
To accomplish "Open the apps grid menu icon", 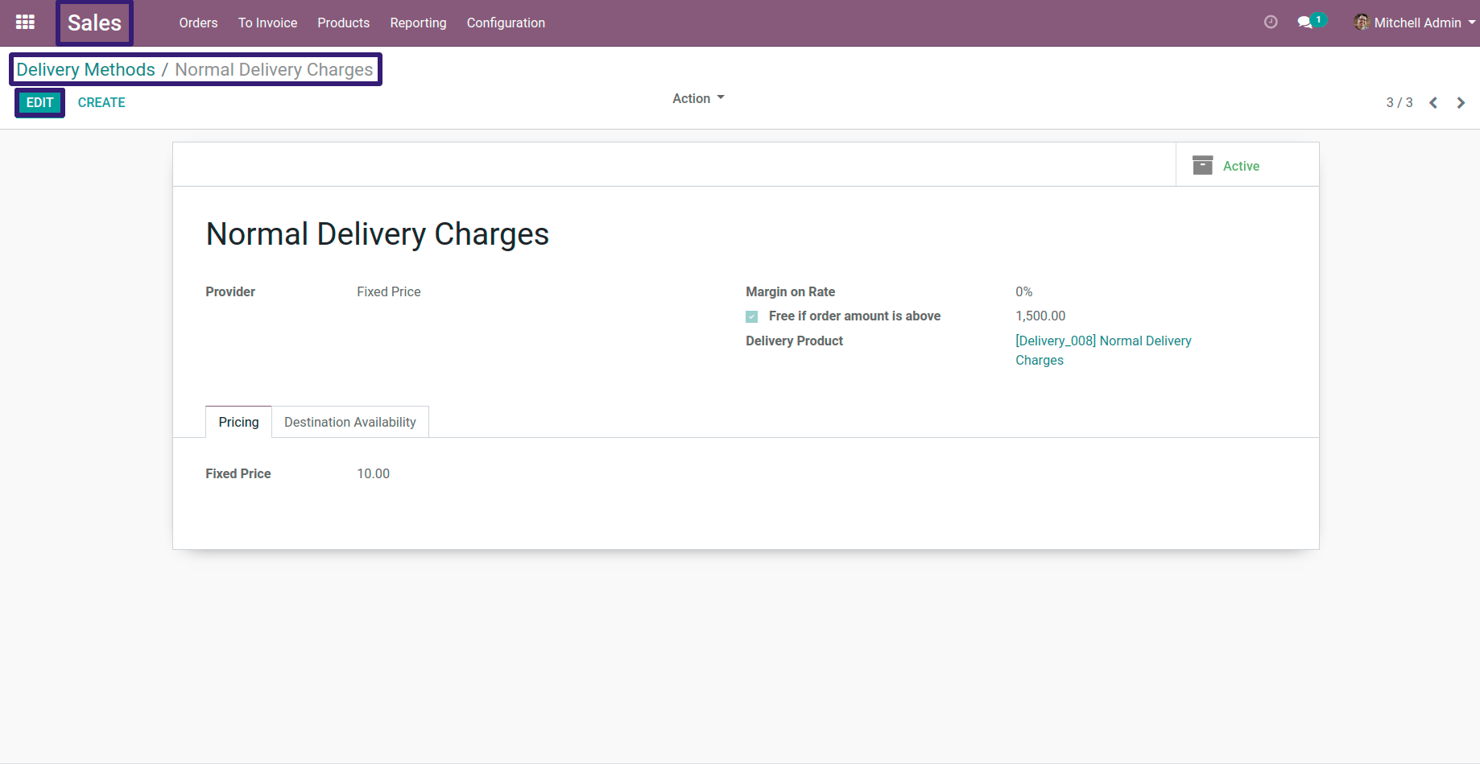I will pos(25,23).
